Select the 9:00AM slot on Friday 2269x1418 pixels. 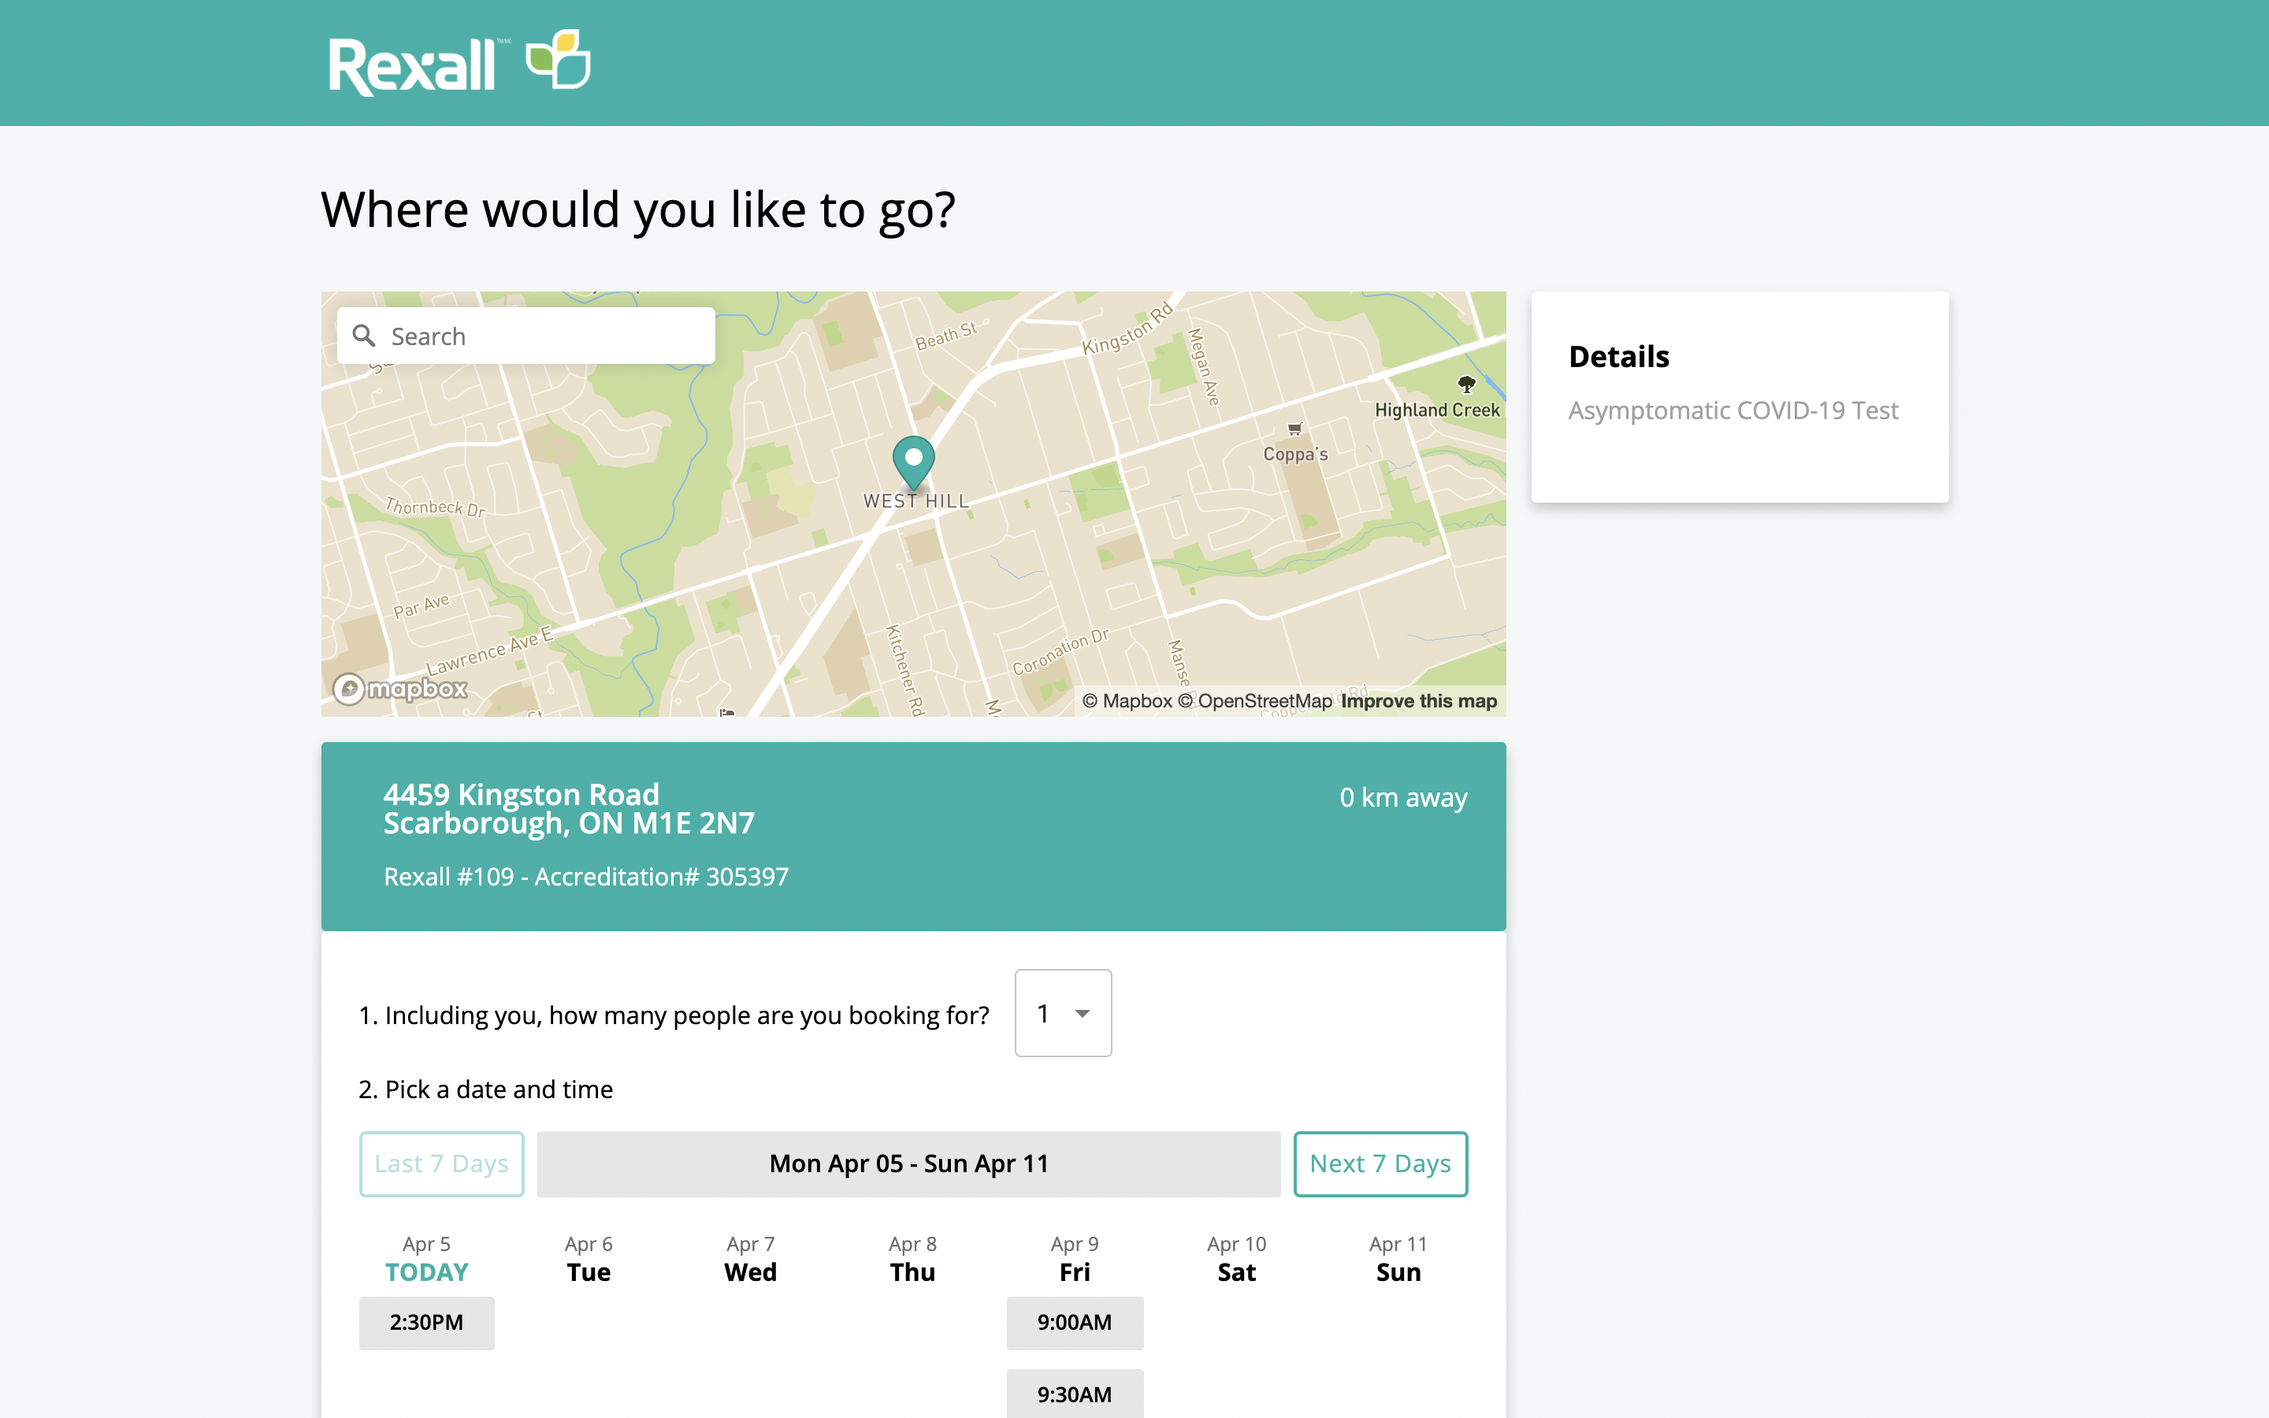[1075, 1323]
